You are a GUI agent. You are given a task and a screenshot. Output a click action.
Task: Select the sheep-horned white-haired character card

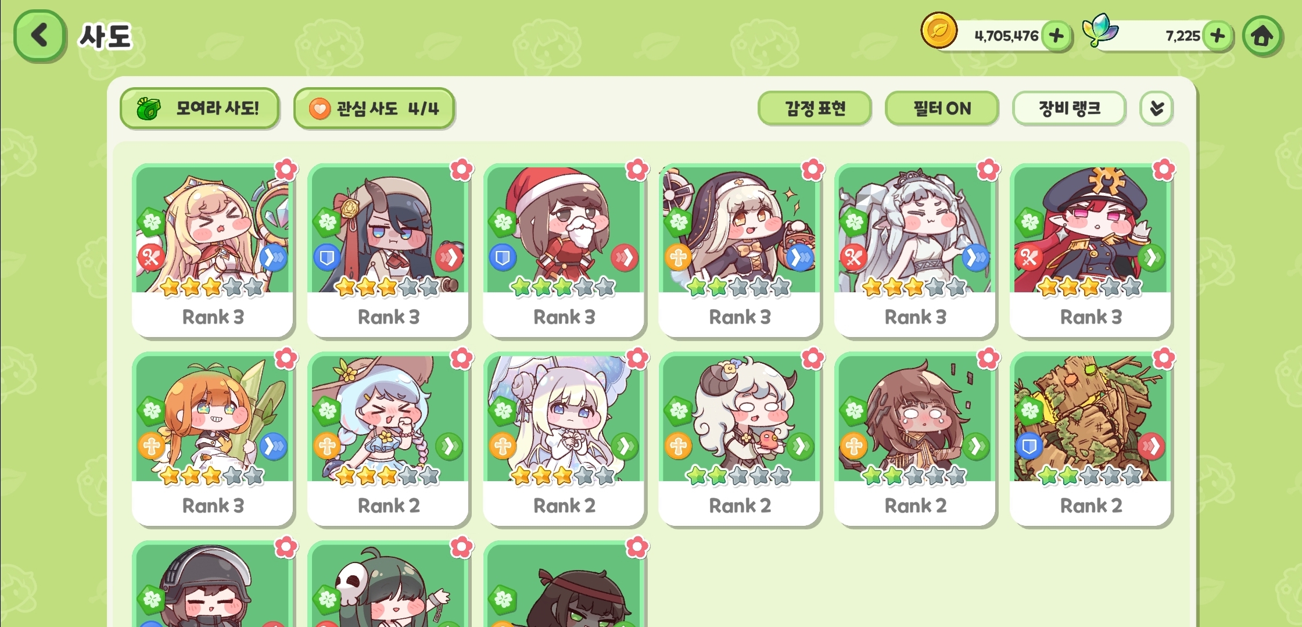coord(740,439)
